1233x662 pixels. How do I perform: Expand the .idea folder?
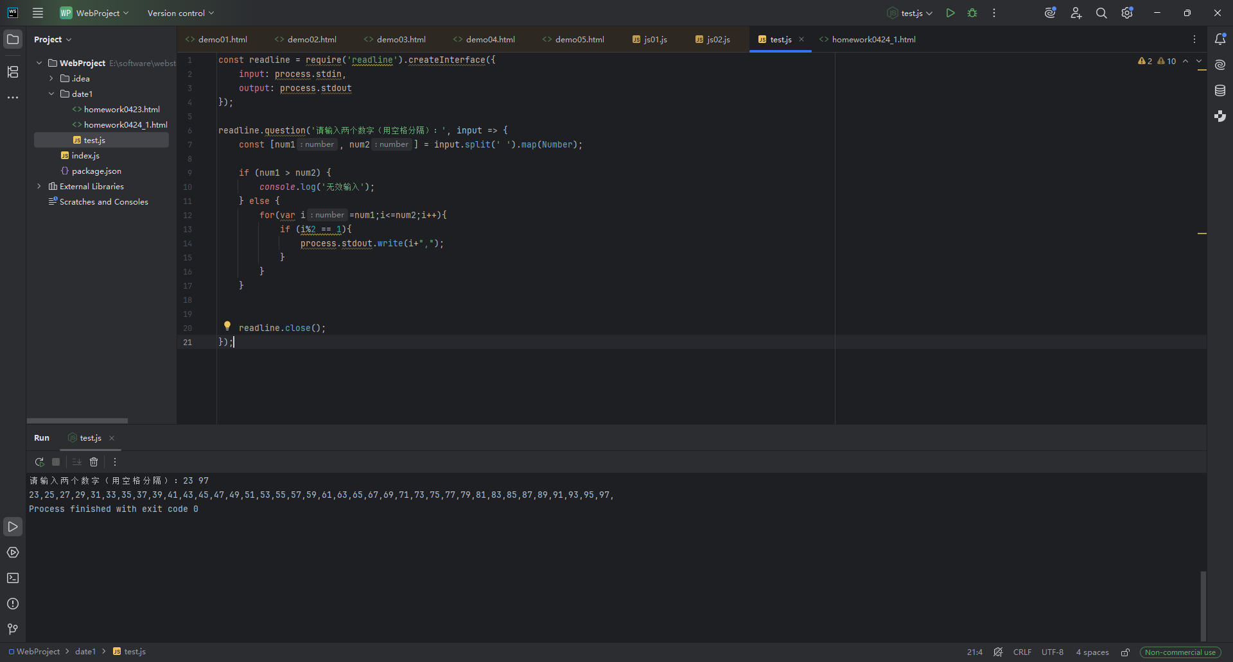tap(51, 78)
